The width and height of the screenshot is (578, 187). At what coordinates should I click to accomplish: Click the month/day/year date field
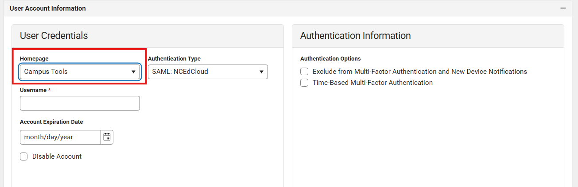coord(60,137)
